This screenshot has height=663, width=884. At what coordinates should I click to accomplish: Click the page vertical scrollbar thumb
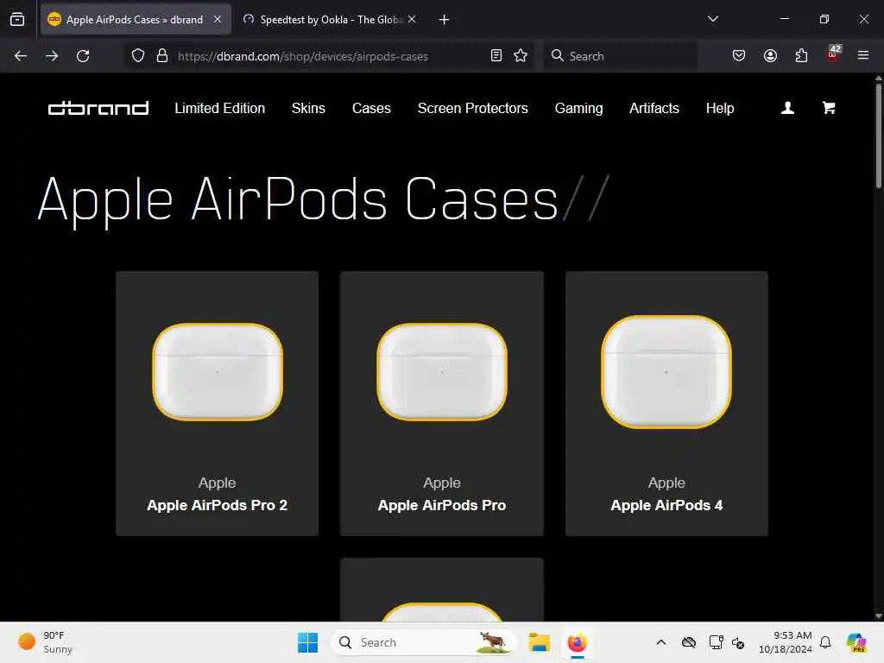coord(878,136)
